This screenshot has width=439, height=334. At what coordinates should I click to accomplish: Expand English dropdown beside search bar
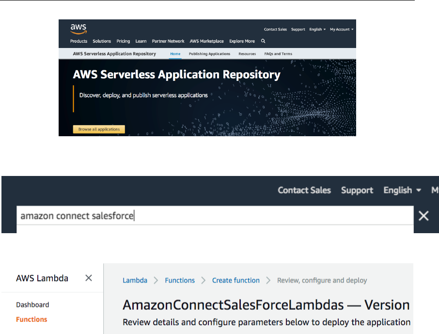401,190
